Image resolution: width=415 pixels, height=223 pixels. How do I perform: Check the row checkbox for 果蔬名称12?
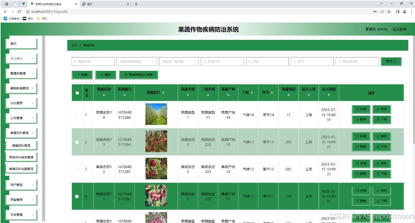click(x=77, y=169)
